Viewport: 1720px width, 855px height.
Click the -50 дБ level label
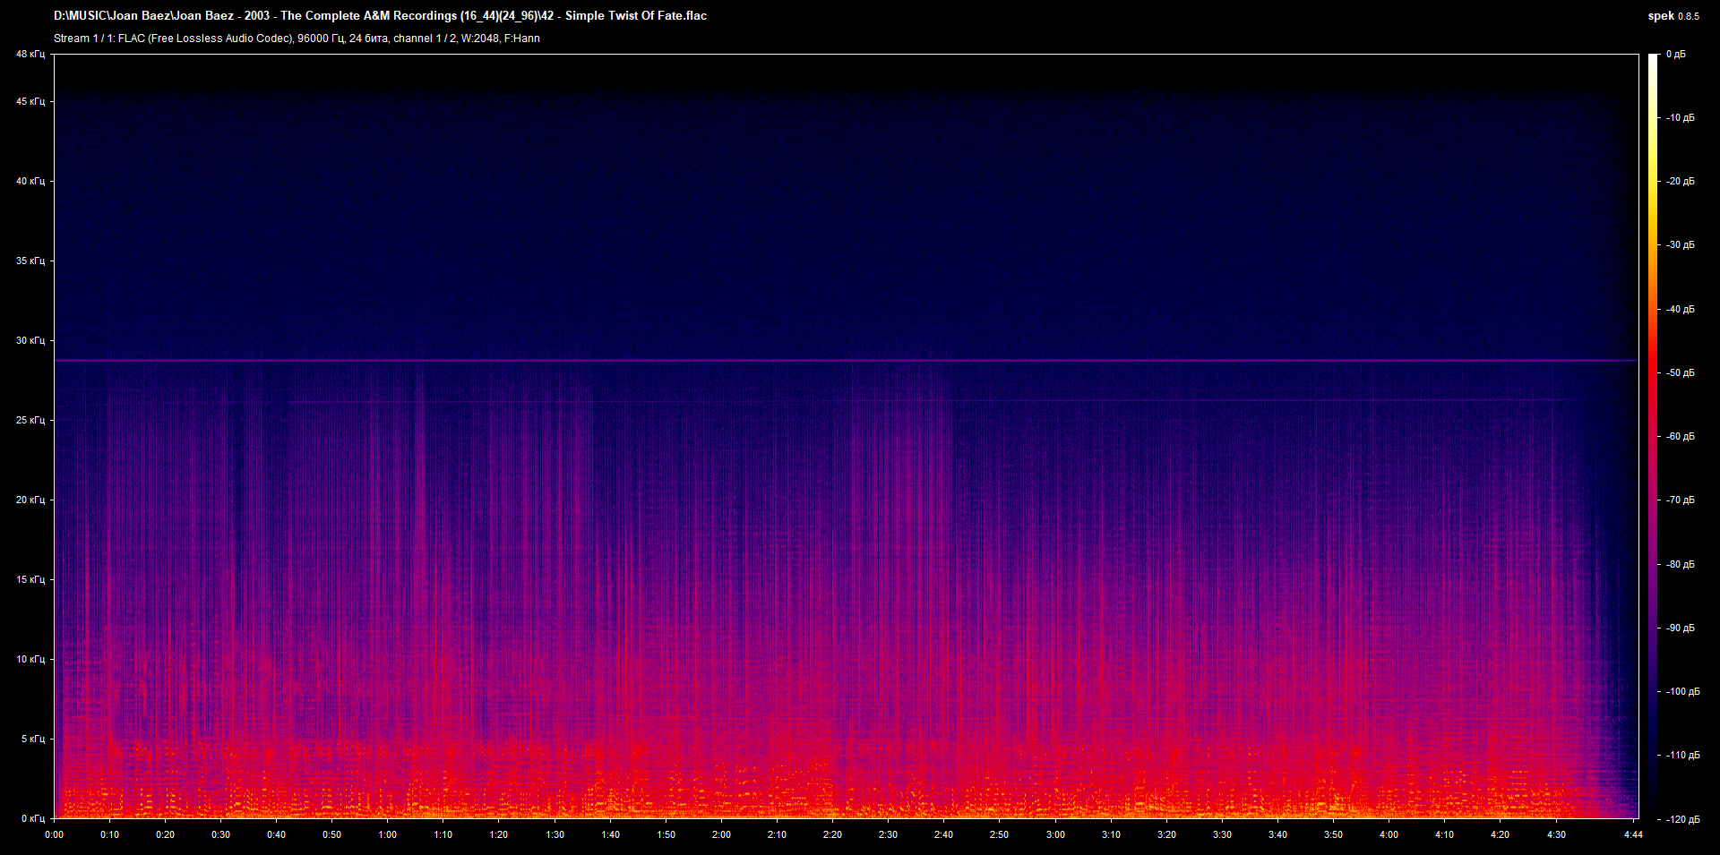point(1681,373)
